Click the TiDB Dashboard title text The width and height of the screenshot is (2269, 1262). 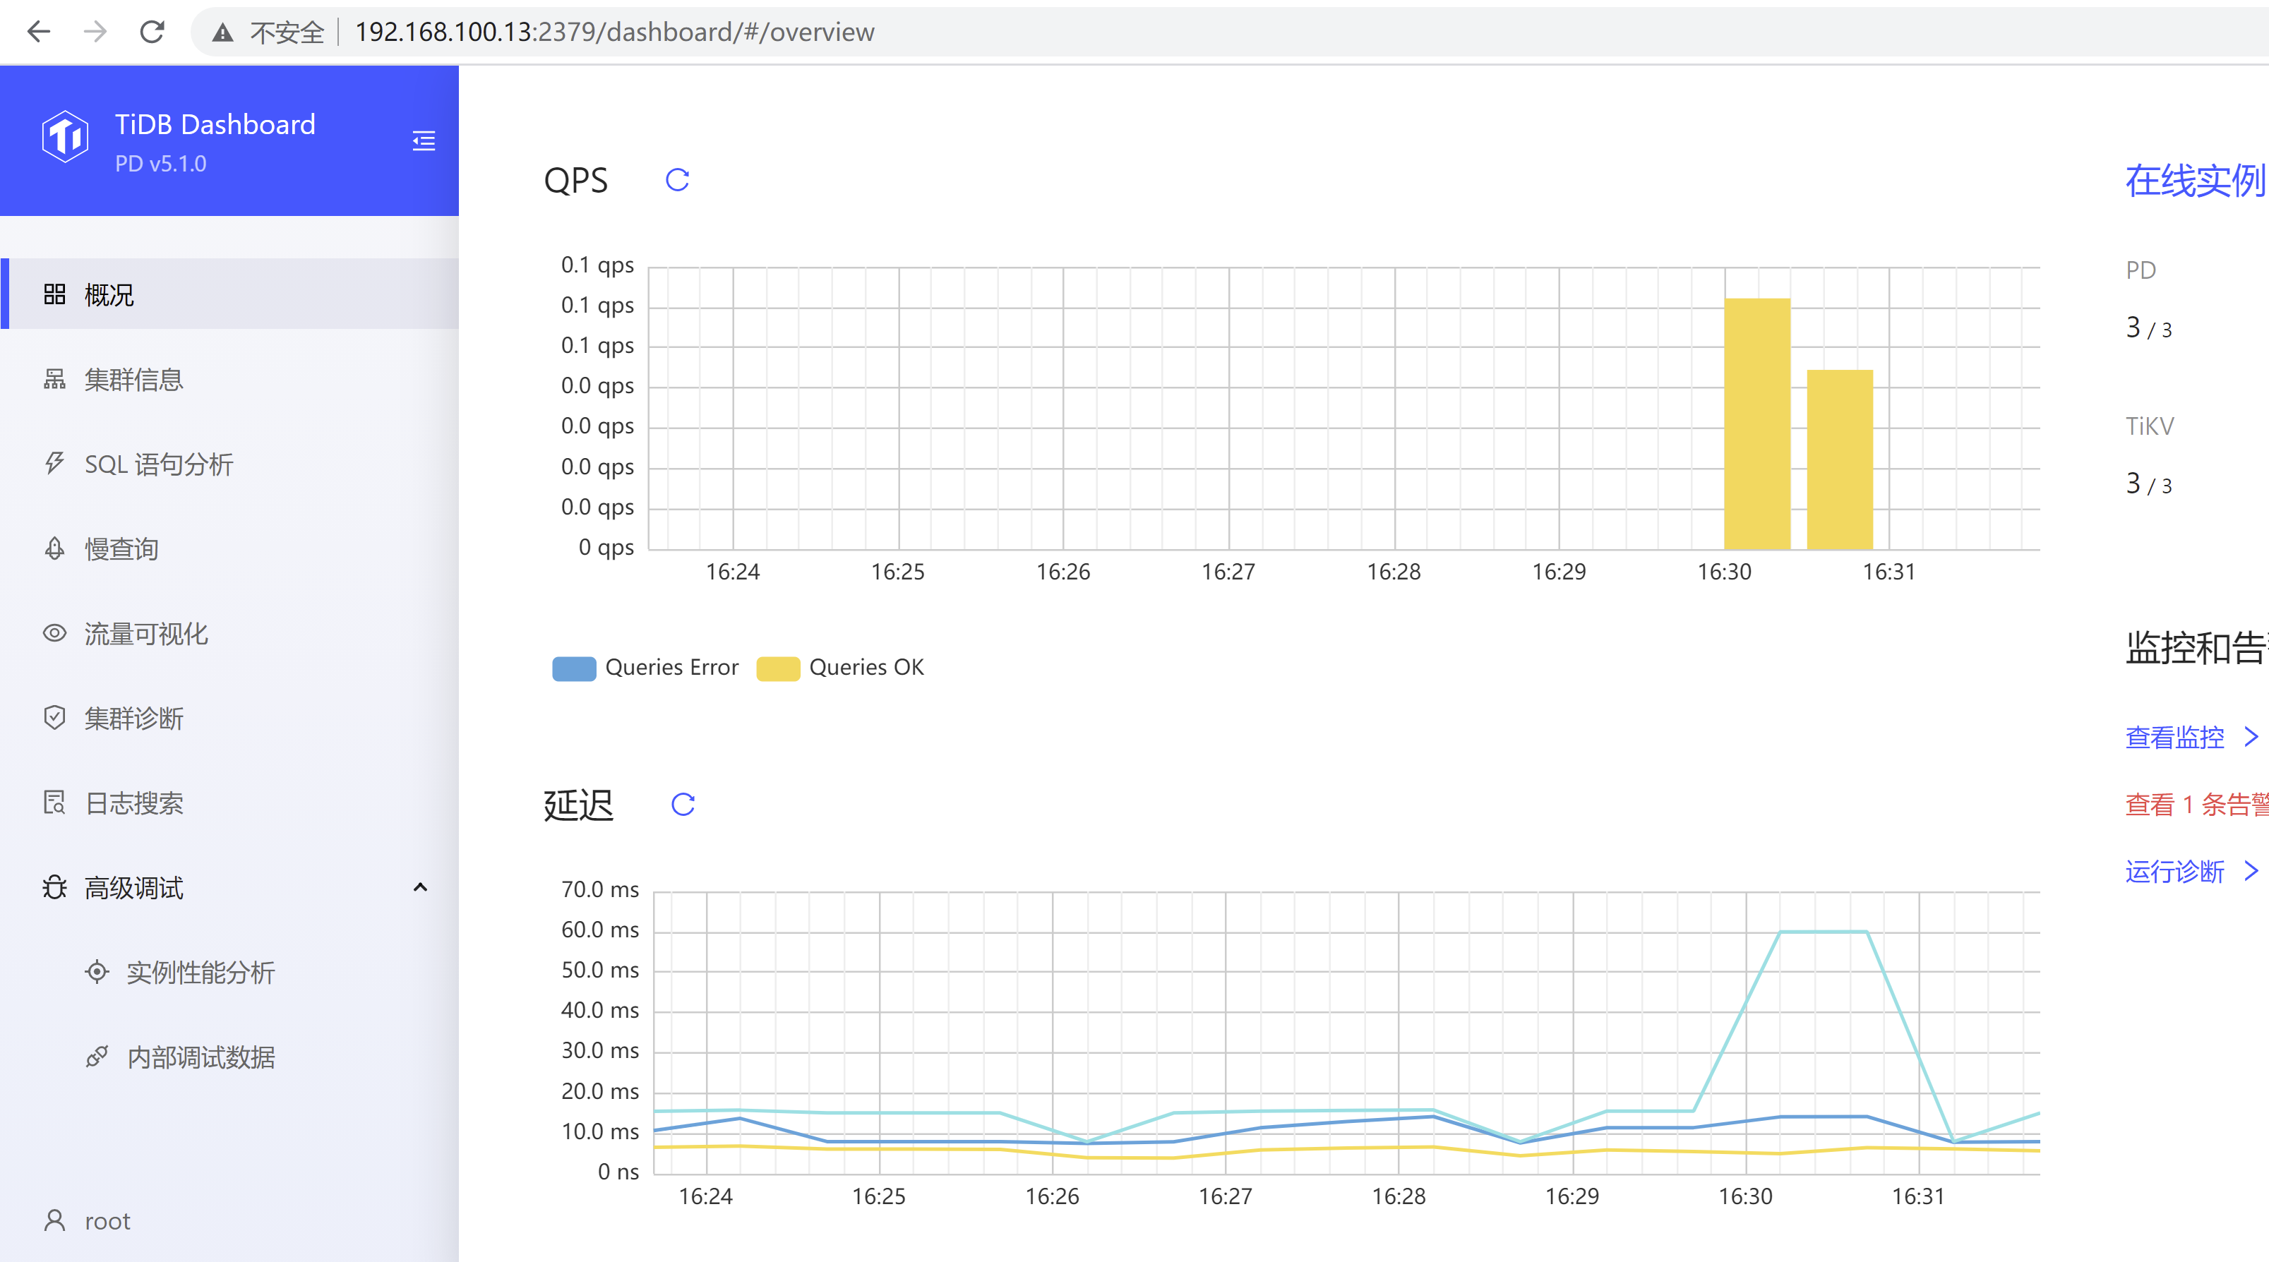[215, 124]
